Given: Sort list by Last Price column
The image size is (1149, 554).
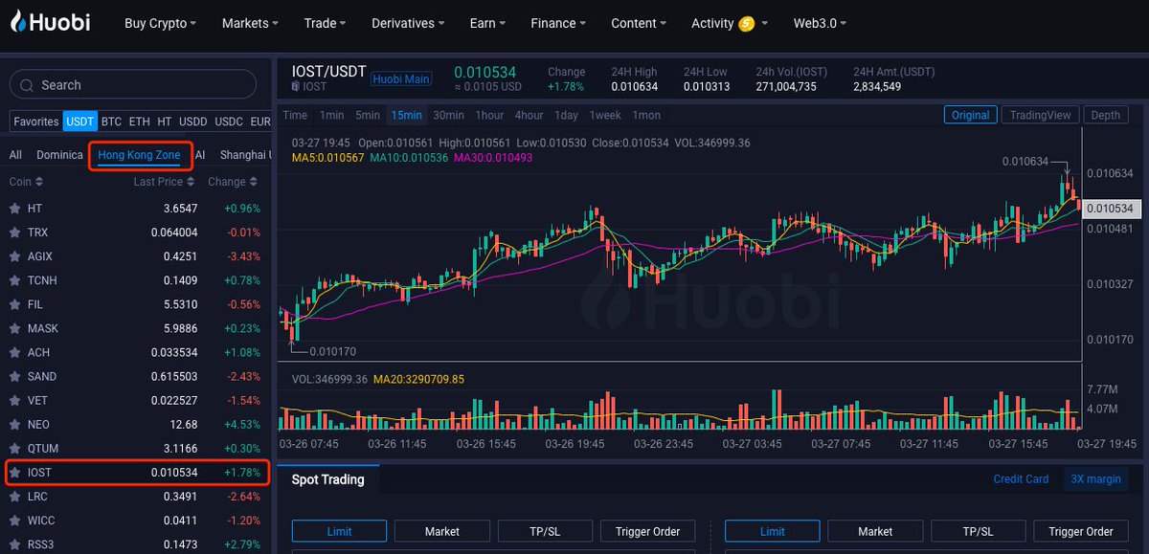Looking at the screenshot, I should tap(165, 182).
